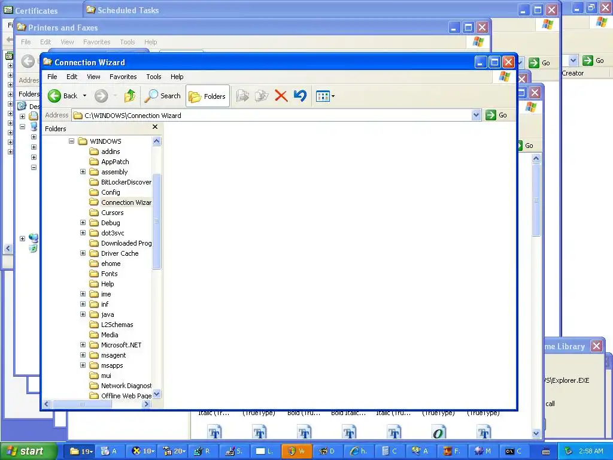The width and height of the screenshot is (613, 460).
Task: Click the O OpenType font icon in background
Action: tap(438, 432)
